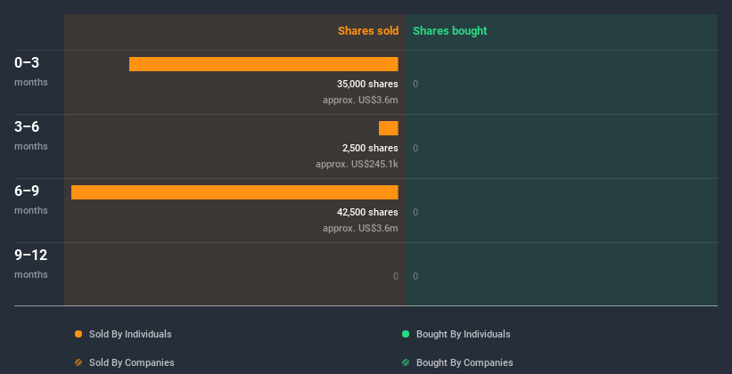Click the bought 0 in 3–6 months row

(x=415, y=148)
